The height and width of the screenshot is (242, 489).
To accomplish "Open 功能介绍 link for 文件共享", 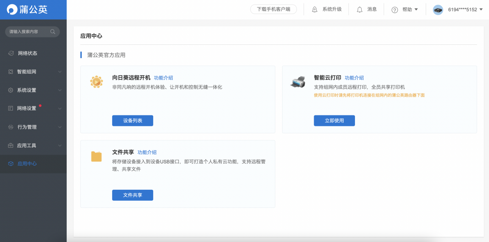I will pyautogui.click(x=147, y=152).
